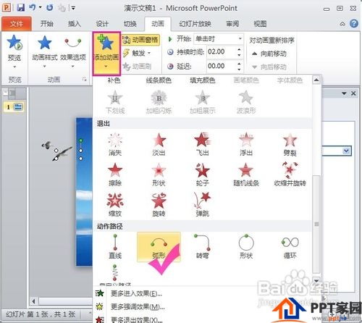Image resolution: width=362 pixels, height=323 pixels.
Task: Open Animation Styles (动画样式) gallery
Action: (x=45, y=51)
